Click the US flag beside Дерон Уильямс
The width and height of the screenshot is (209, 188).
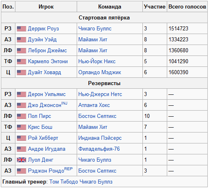click(22, 94)
